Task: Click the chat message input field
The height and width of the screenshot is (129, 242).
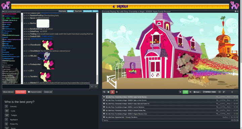Action: (x=46, y=87)
